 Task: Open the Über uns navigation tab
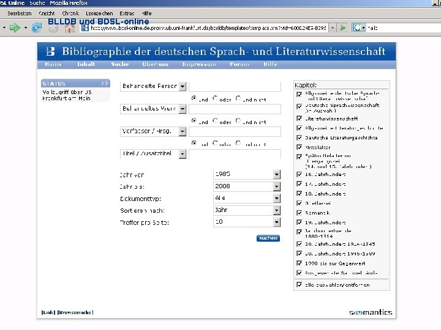tap(155, 64)
